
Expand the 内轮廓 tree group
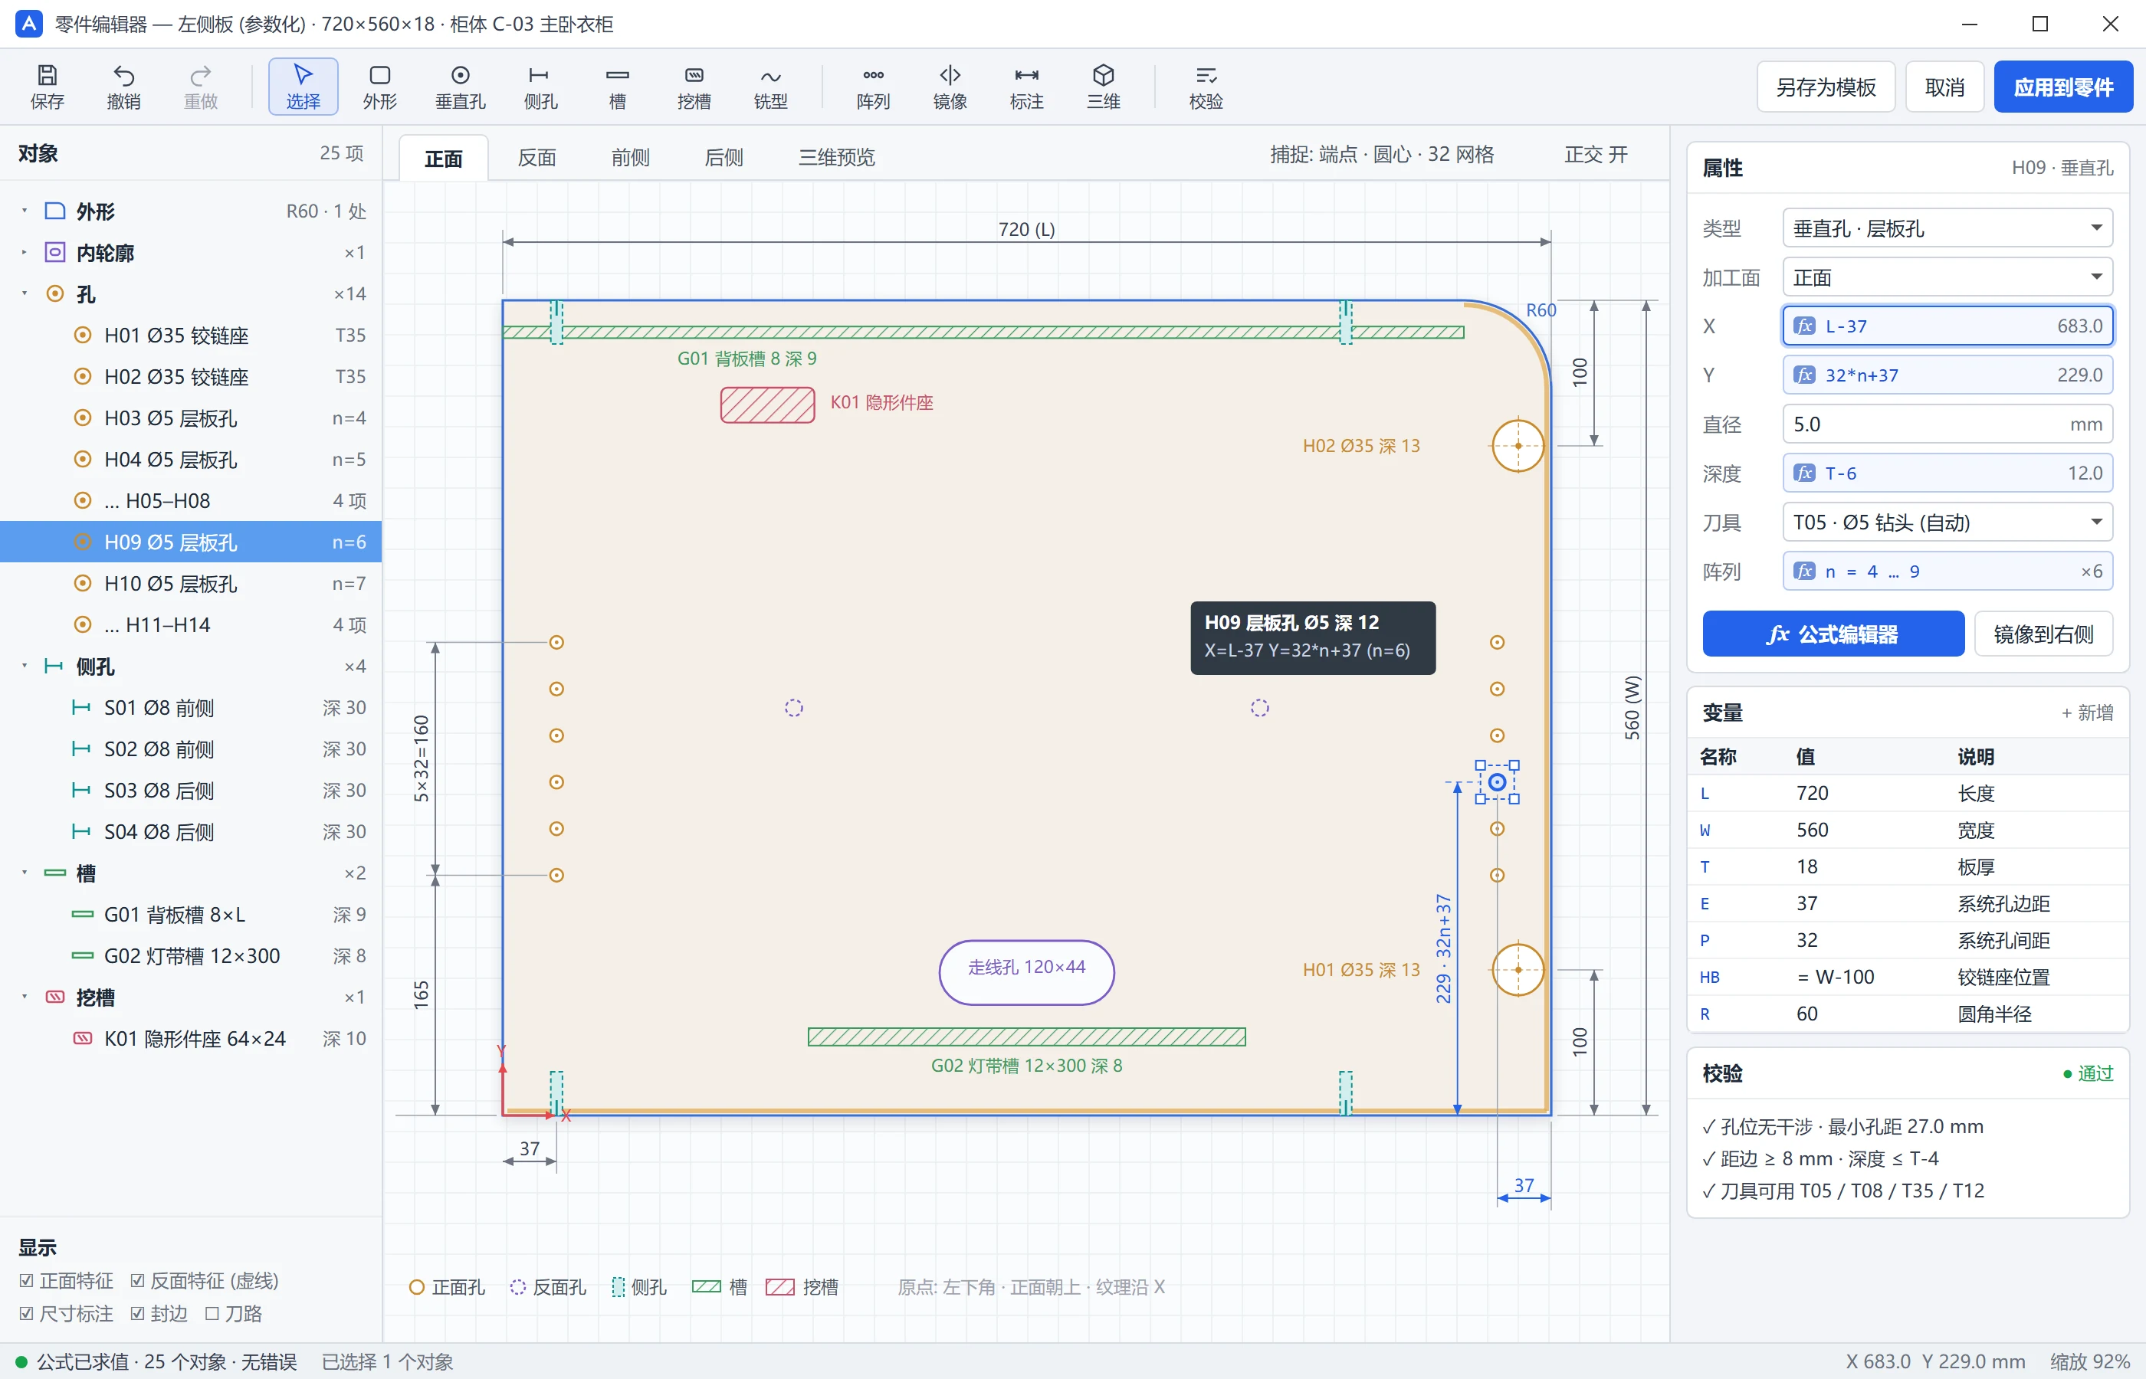point(25,253)
